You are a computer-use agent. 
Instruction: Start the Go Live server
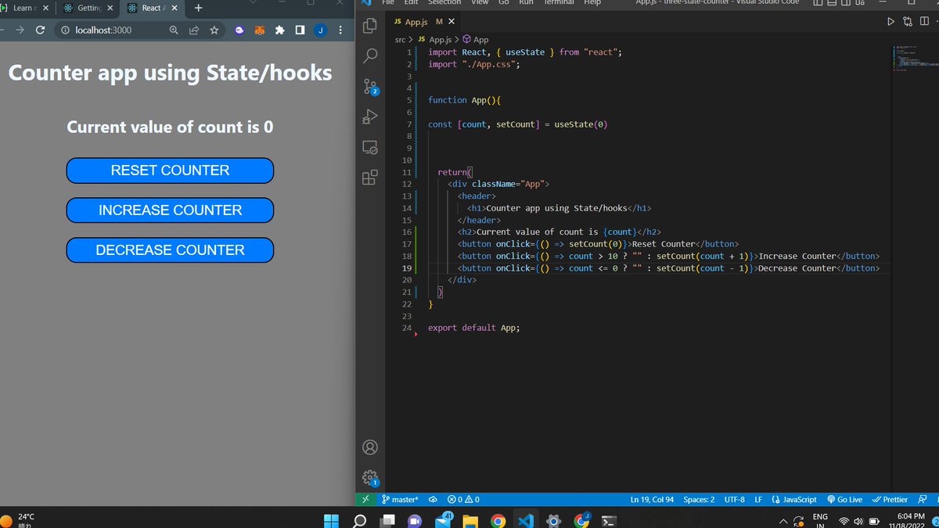point(844,499)
